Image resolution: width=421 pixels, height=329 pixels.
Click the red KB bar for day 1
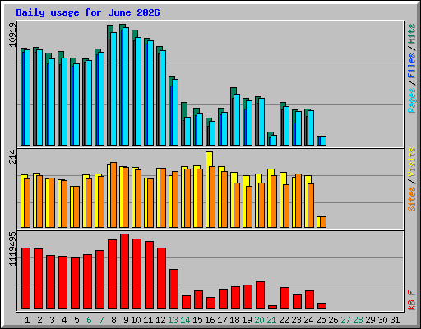pyautogui.click(x=25, y=279)
